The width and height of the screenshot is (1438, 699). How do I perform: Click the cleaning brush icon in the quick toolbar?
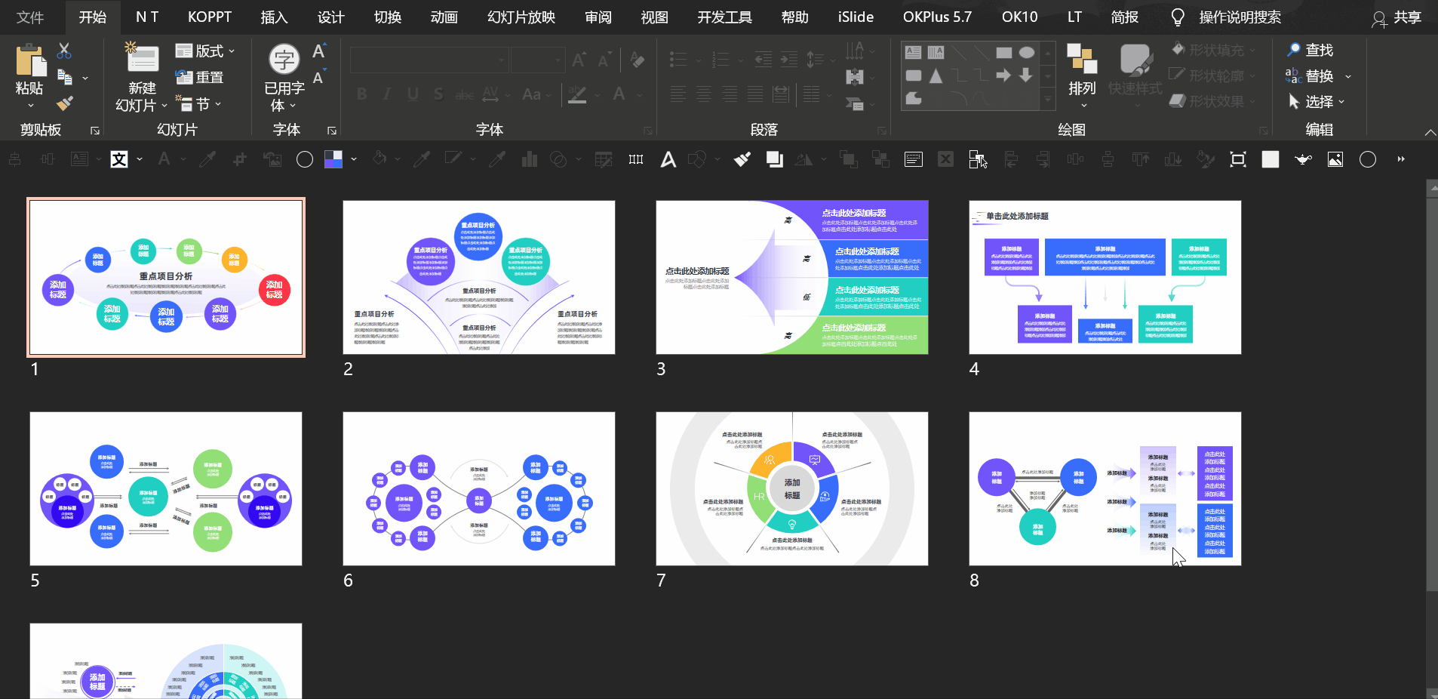[742, 159]
